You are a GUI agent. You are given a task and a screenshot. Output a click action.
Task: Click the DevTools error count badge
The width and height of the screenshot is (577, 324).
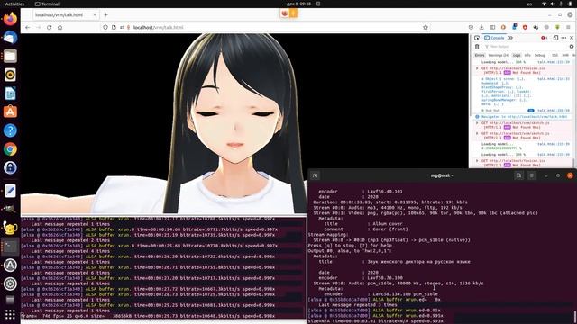[544, 38]
